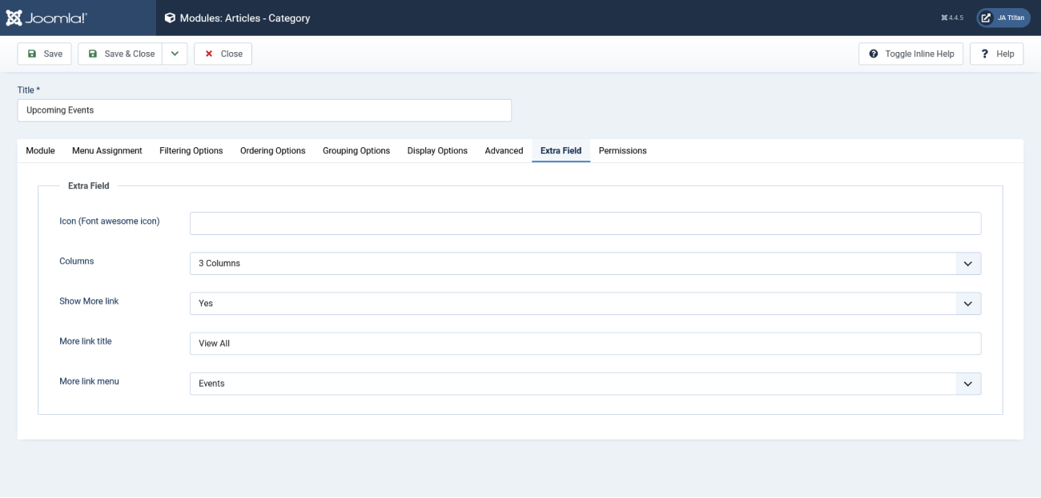The height and width of the screenshot is (498, 1041).
Task: Open Grouping Options tab
Action: coord(356,150)
